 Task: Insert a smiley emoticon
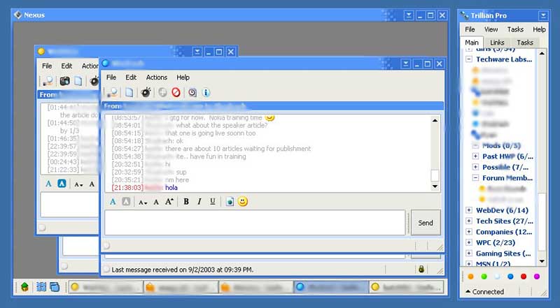243,202
